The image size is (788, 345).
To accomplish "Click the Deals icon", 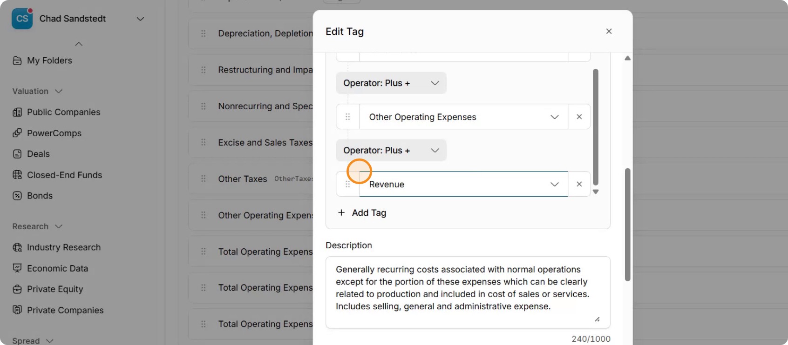I will tap(17, 154).
